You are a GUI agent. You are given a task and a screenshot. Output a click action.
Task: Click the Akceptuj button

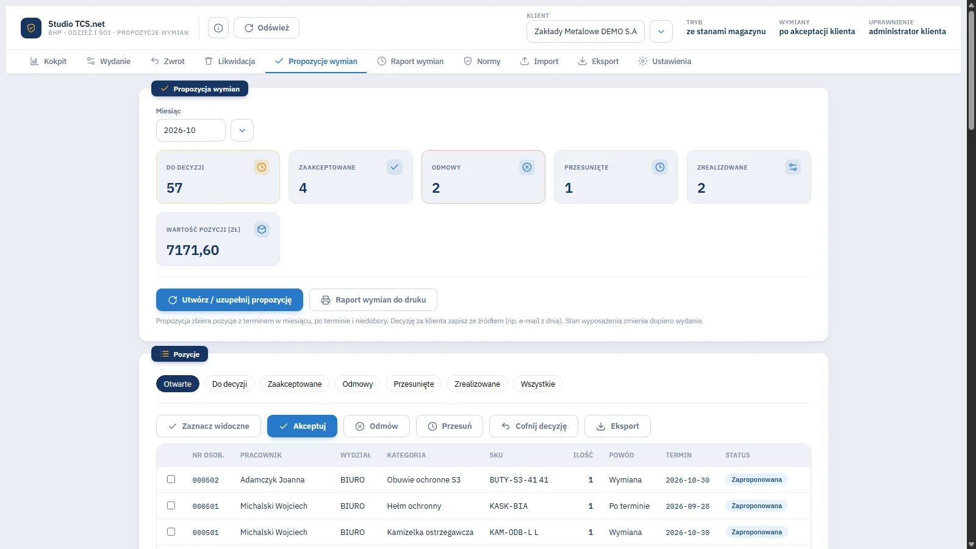302,426
